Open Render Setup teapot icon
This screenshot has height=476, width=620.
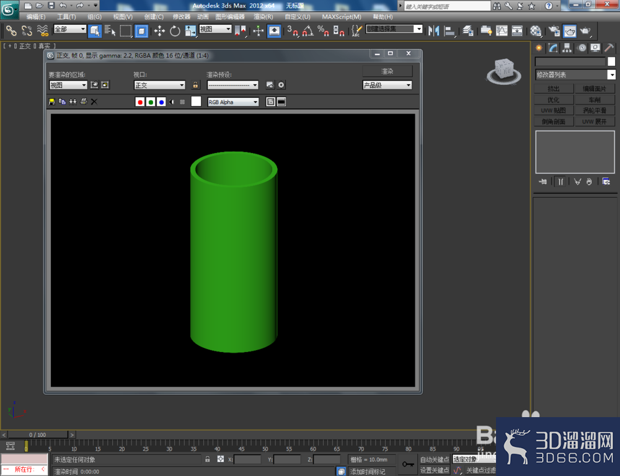(x=554, y=31)
